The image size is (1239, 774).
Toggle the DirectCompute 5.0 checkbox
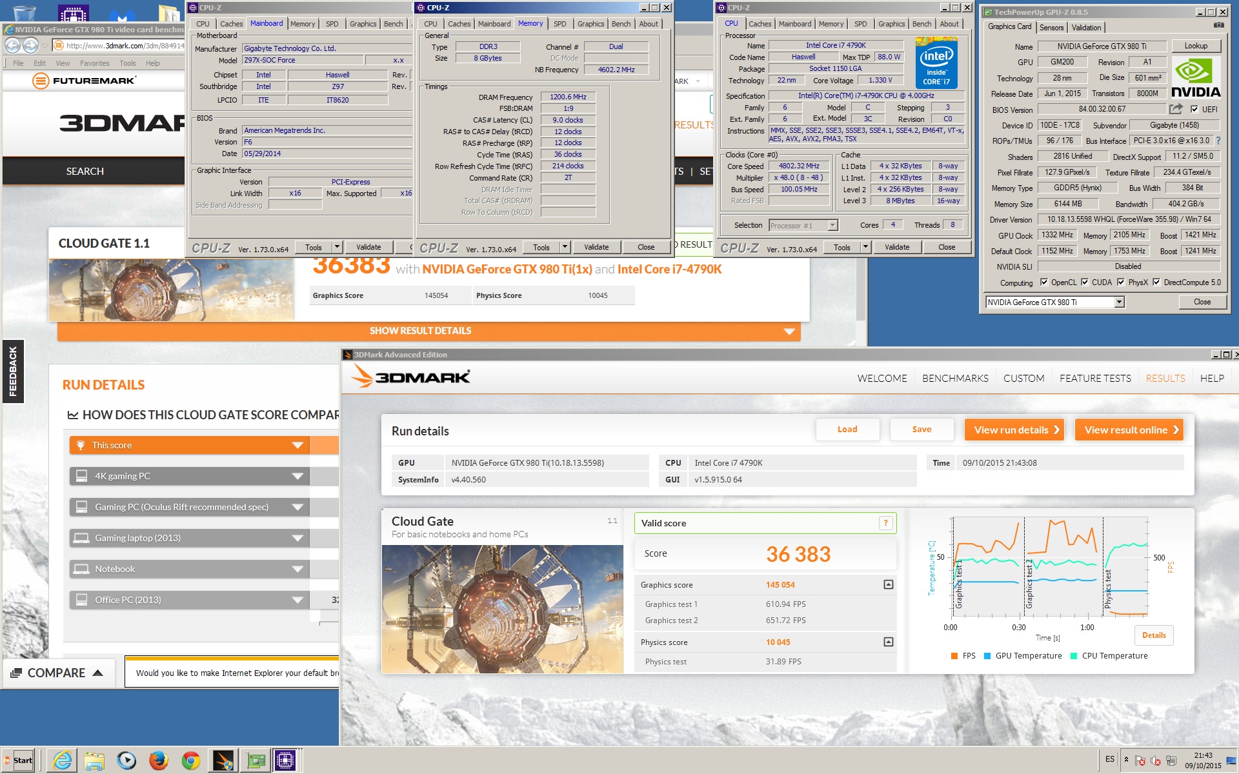pos(1156,282)
